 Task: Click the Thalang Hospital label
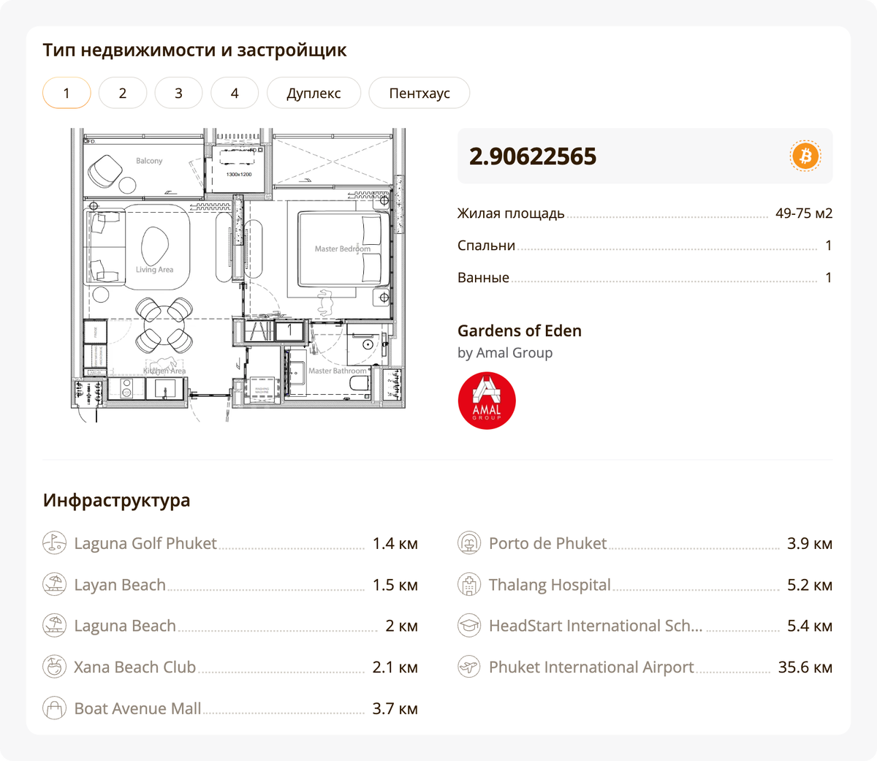click(550, 585)
